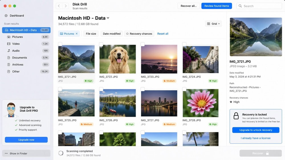Check the box for IMG_3725.JPG
Image resolution: width=285 pixels, height=160 pixels.
(60, 89)
